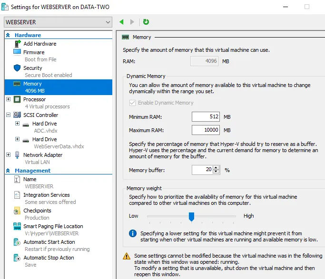Select the Memory tree item label
The image size is (325, 279).
click(32, 84)
